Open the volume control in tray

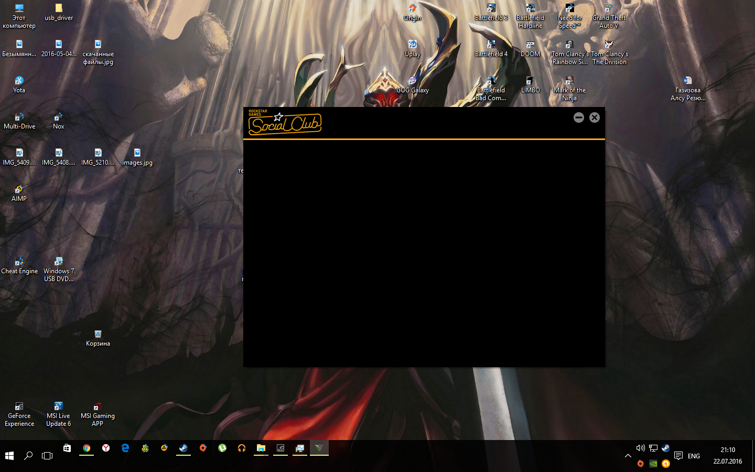(x=640, y=448)
